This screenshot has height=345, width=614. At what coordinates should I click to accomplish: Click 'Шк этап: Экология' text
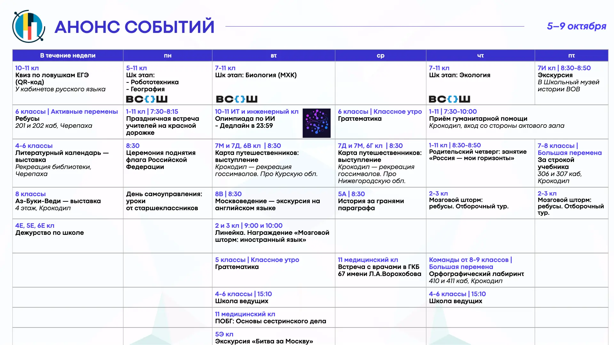460,75
